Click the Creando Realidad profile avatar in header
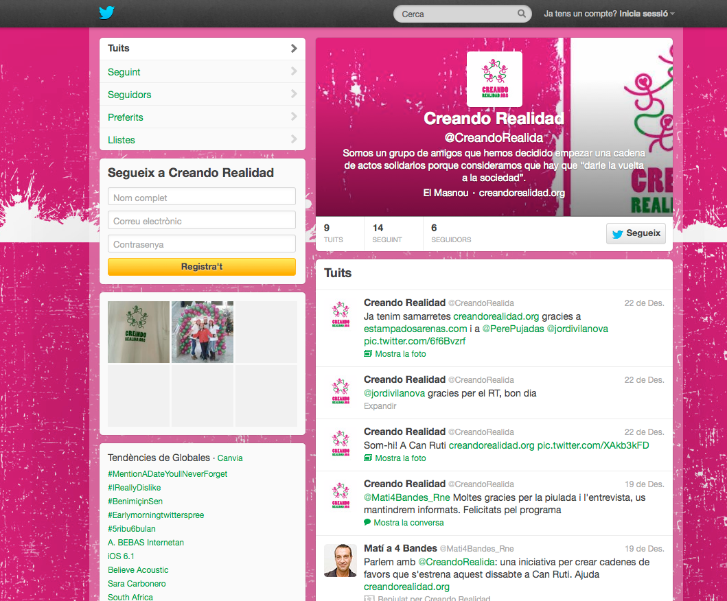The width and height of the screenshot is (727, 601). (x=494, y=79)
